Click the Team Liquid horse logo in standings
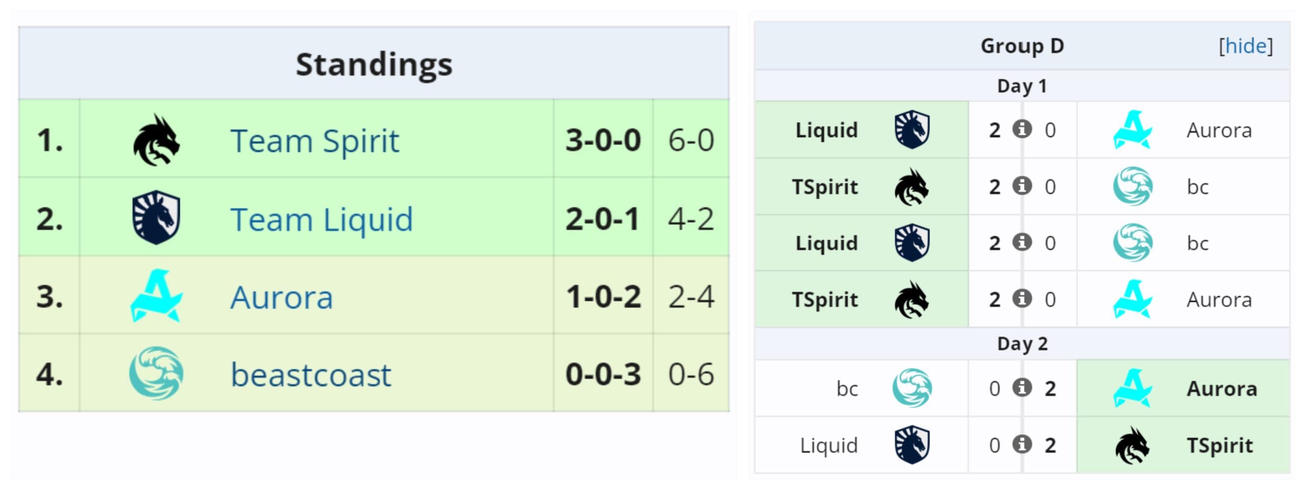This screenshot has width=1306, height=490. pos(156,218)
